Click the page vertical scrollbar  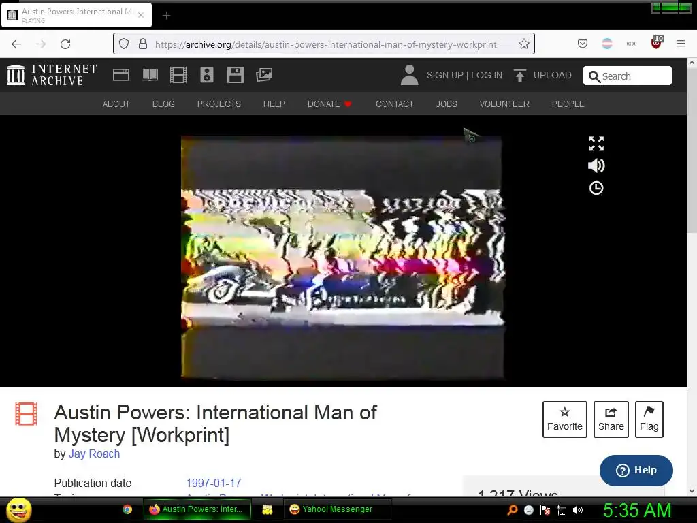tap(692, 276)
